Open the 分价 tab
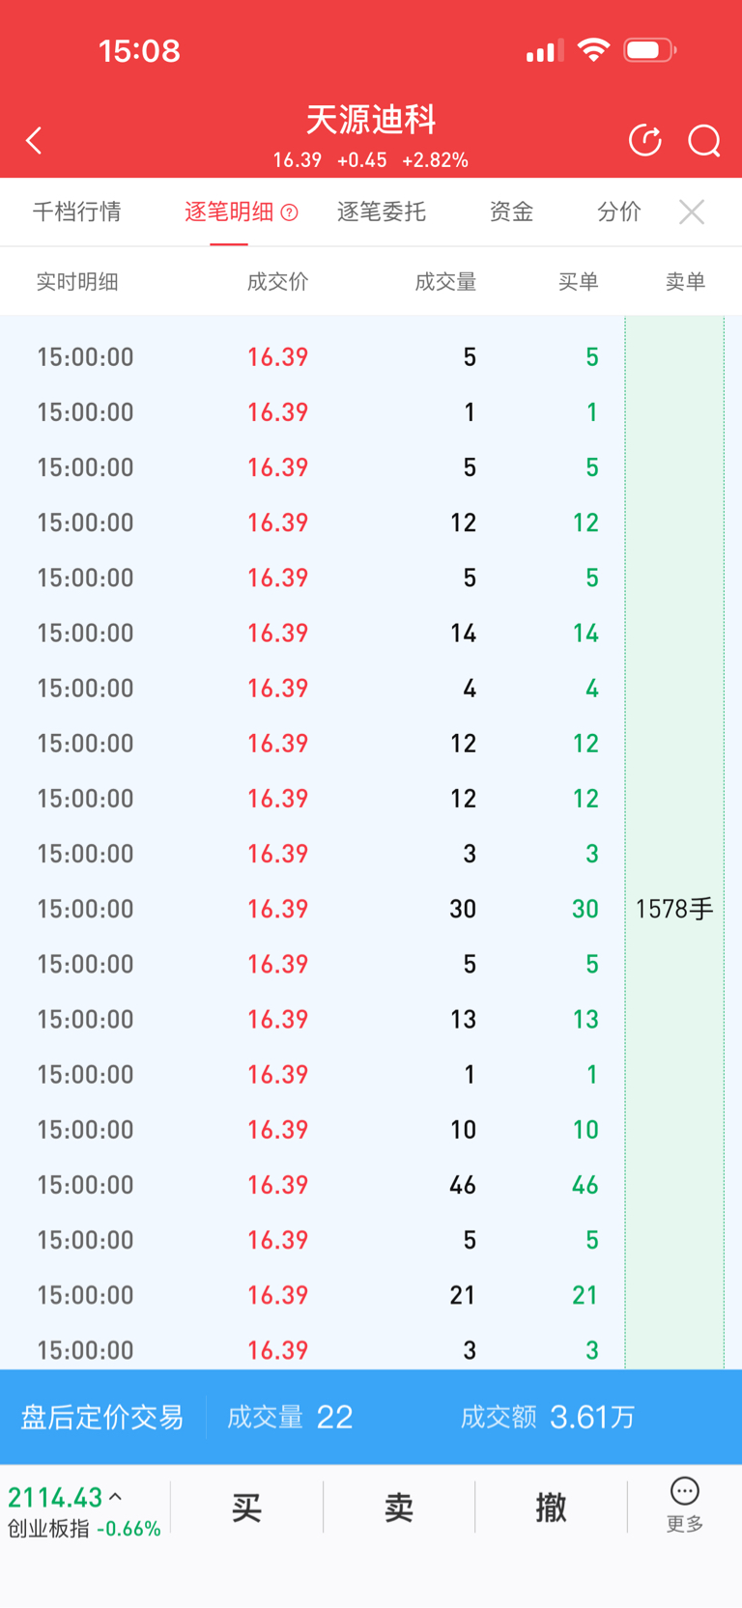The width and height of the screenshot is (742, 1608). pyautogui.click(x=619, y=212)
